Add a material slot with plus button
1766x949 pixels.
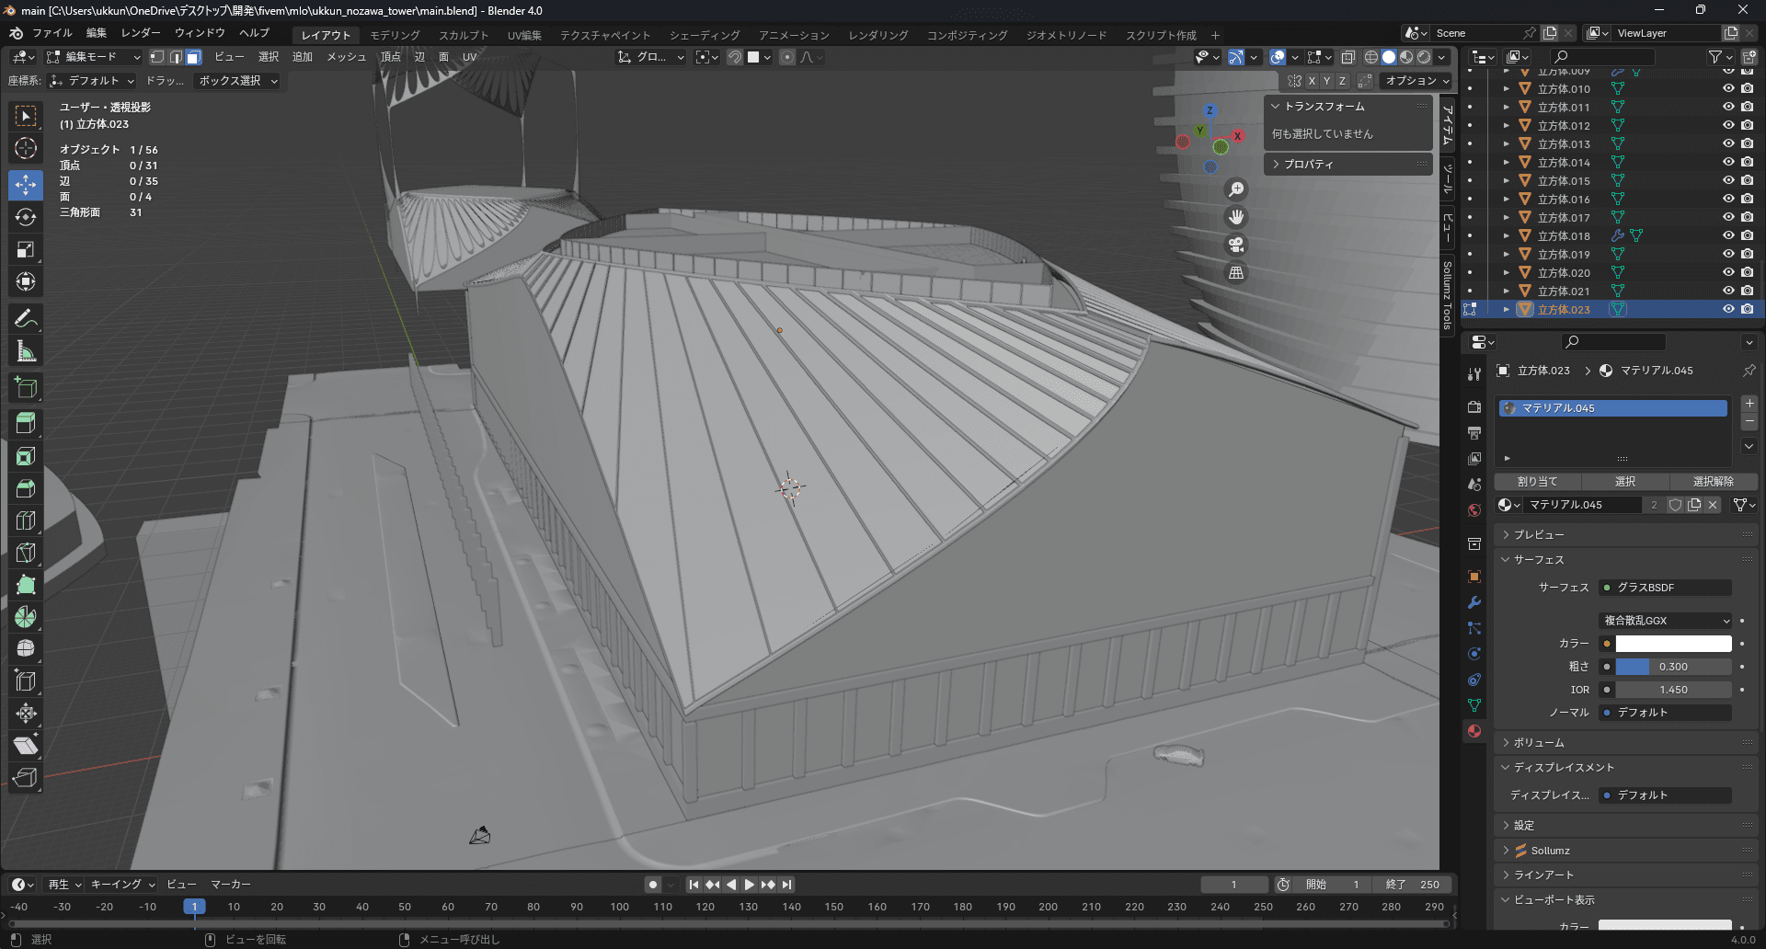tap(1749, 404)
